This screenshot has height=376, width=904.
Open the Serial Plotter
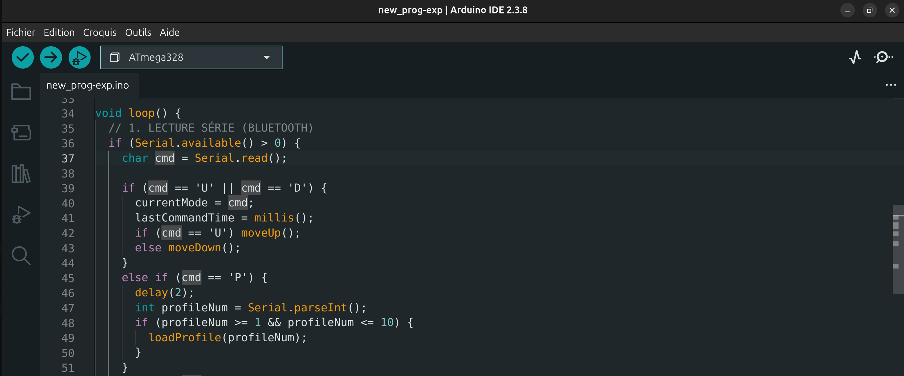pyautogui.click(x=855, y=57)
